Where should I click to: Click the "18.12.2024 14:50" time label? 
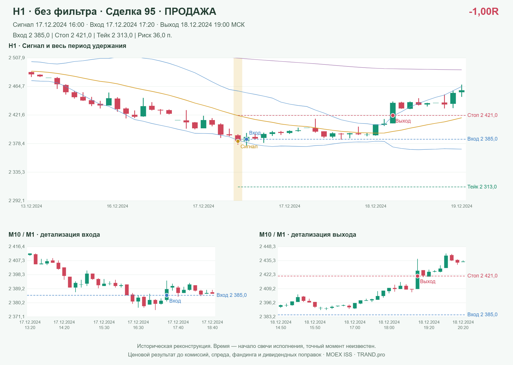(281, 325)
